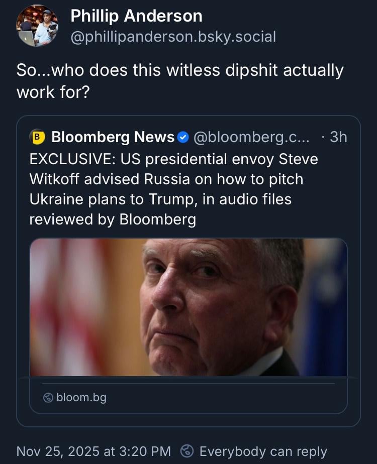Click the Nov 25, 2025 at 3:20 PM timestamp
The image size is (377, 464).
click(93, 451)
